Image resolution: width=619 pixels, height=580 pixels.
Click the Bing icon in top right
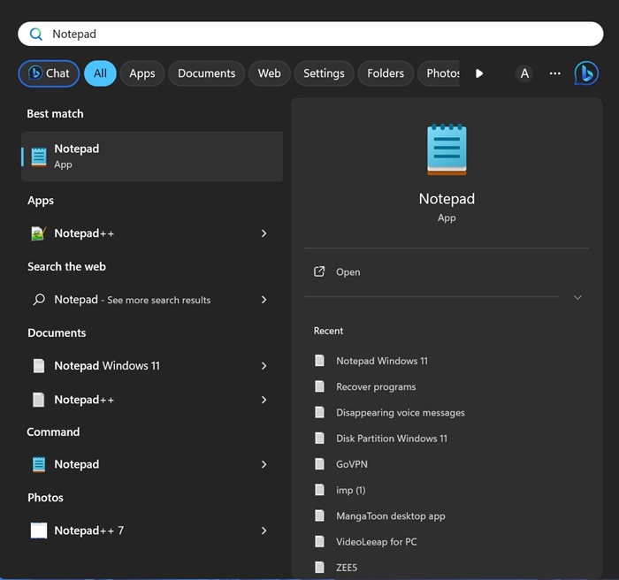[x=585, y=73]
